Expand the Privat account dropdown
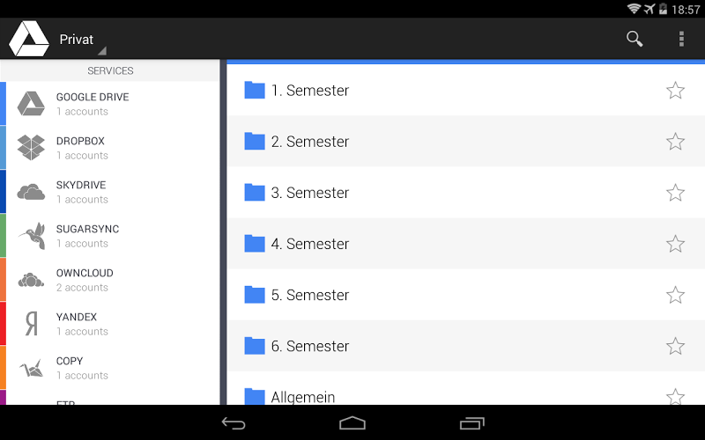 [82, 40]
